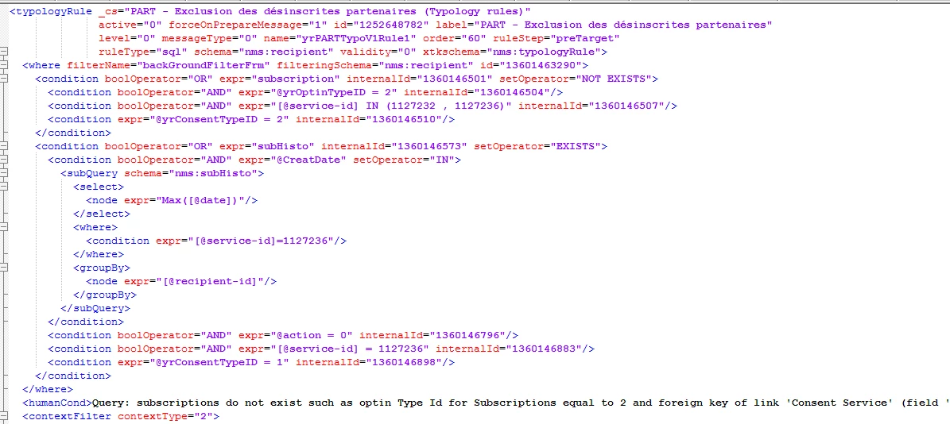Collapse the @CreatDate IN condition fold marker
Image resolution: width=950 pixels, height=424 pixels.
[4, 160]
